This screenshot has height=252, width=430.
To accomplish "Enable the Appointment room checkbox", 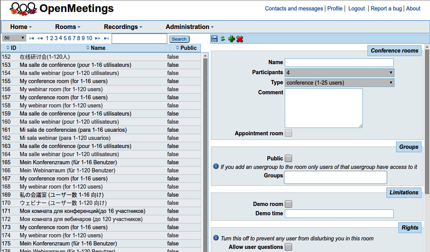I will 288,133.
